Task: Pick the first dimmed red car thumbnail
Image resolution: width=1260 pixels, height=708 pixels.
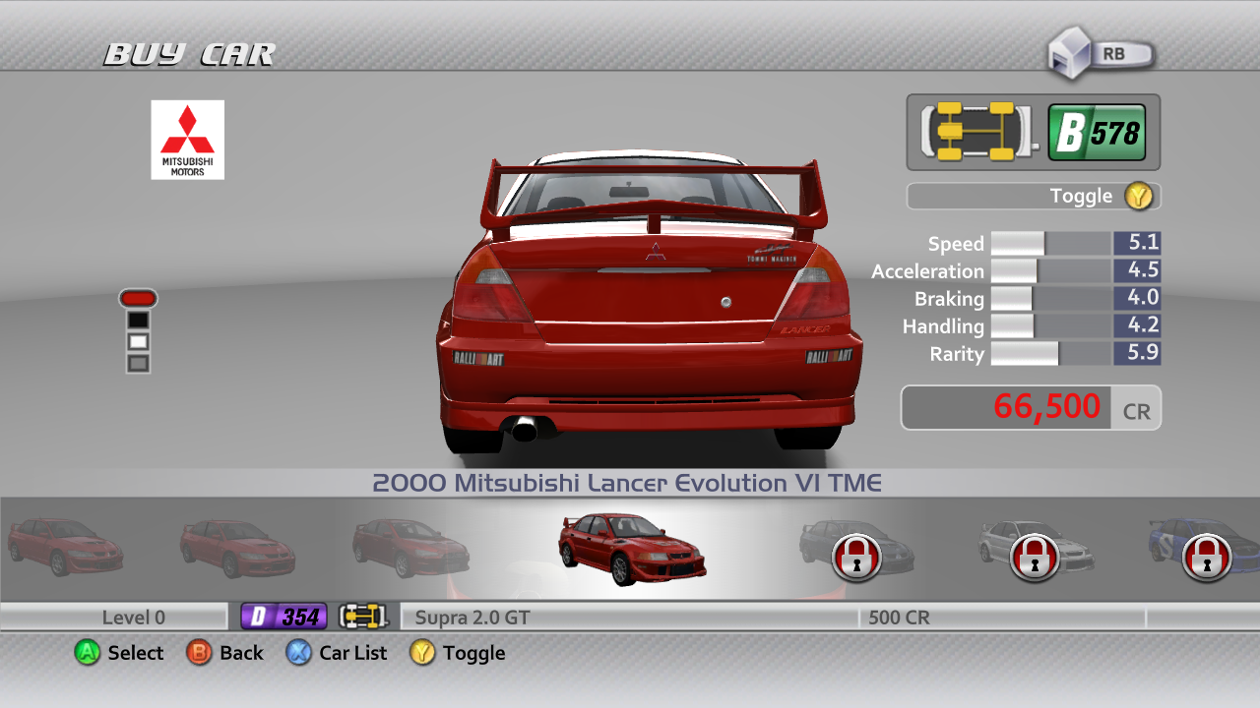Action: 66,547
